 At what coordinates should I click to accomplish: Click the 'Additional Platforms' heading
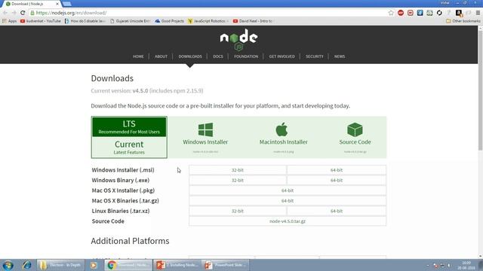tap(130, 241)
